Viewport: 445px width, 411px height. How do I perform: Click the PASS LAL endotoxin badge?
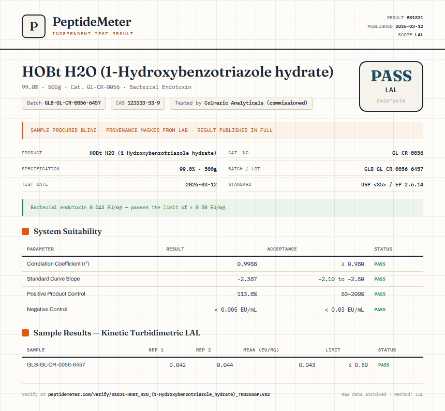coord(391,86)
